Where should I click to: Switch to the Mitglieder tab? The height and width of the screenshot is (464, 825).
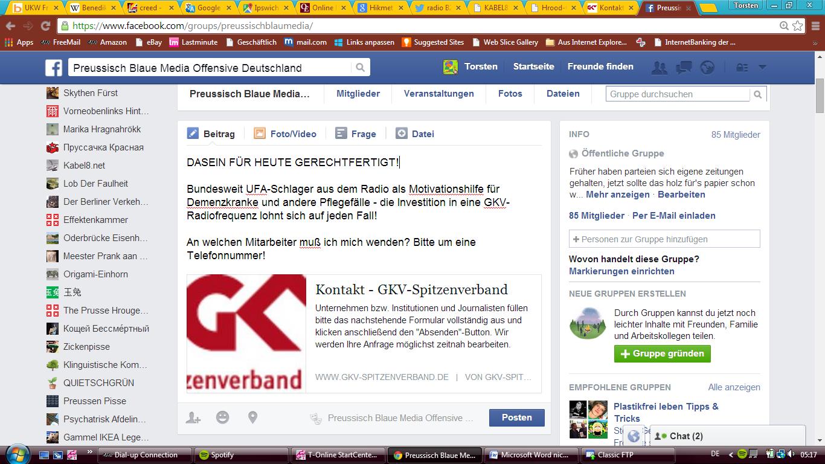pos(358,94)
